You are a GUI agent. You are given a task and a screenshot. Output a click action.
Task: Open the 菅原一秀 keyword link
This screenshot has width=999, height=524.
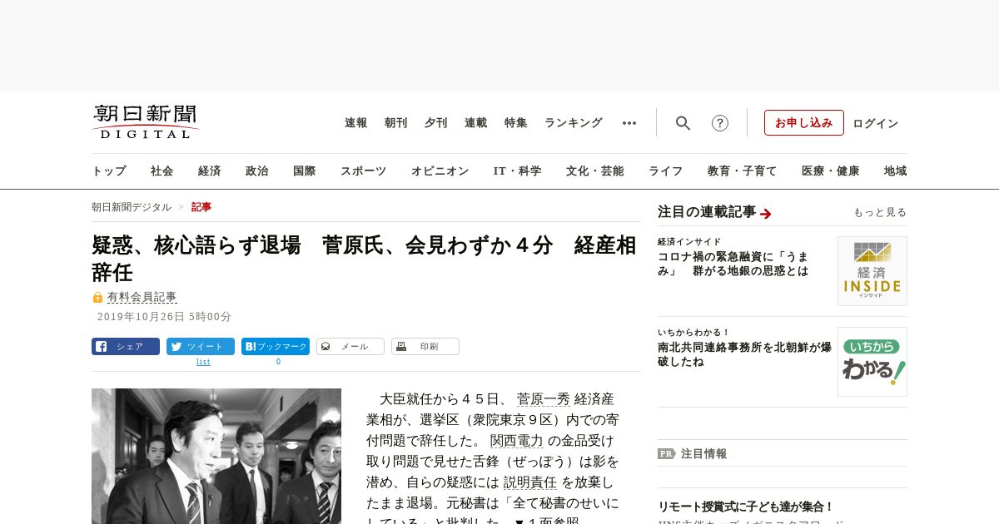pyautogui.click(x=544, y=399)
